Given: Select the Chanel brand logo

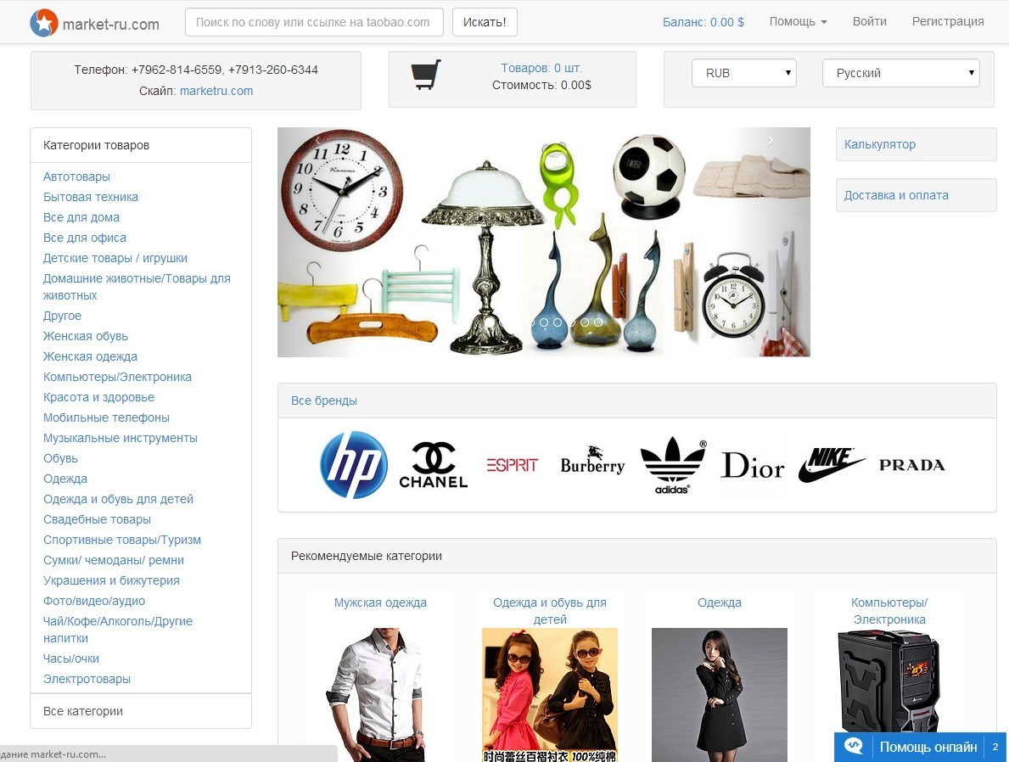Looking at the screenshot, I should tap(433, 465).
